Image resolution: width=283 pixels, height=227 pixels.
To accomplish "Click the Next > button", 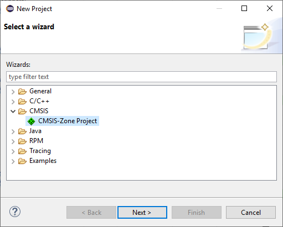I will (x=142, y=212).
